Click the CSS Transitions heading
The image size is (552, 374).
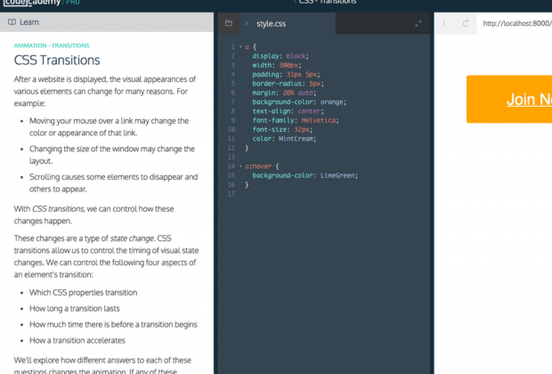(x=57, y=61)
